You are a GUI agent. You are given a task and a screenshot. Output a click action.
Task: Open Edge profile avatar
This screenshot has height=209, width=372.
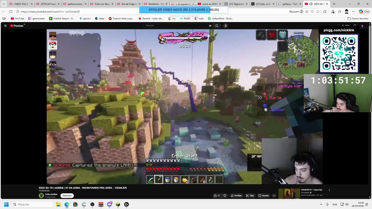[x=346, y=12]
